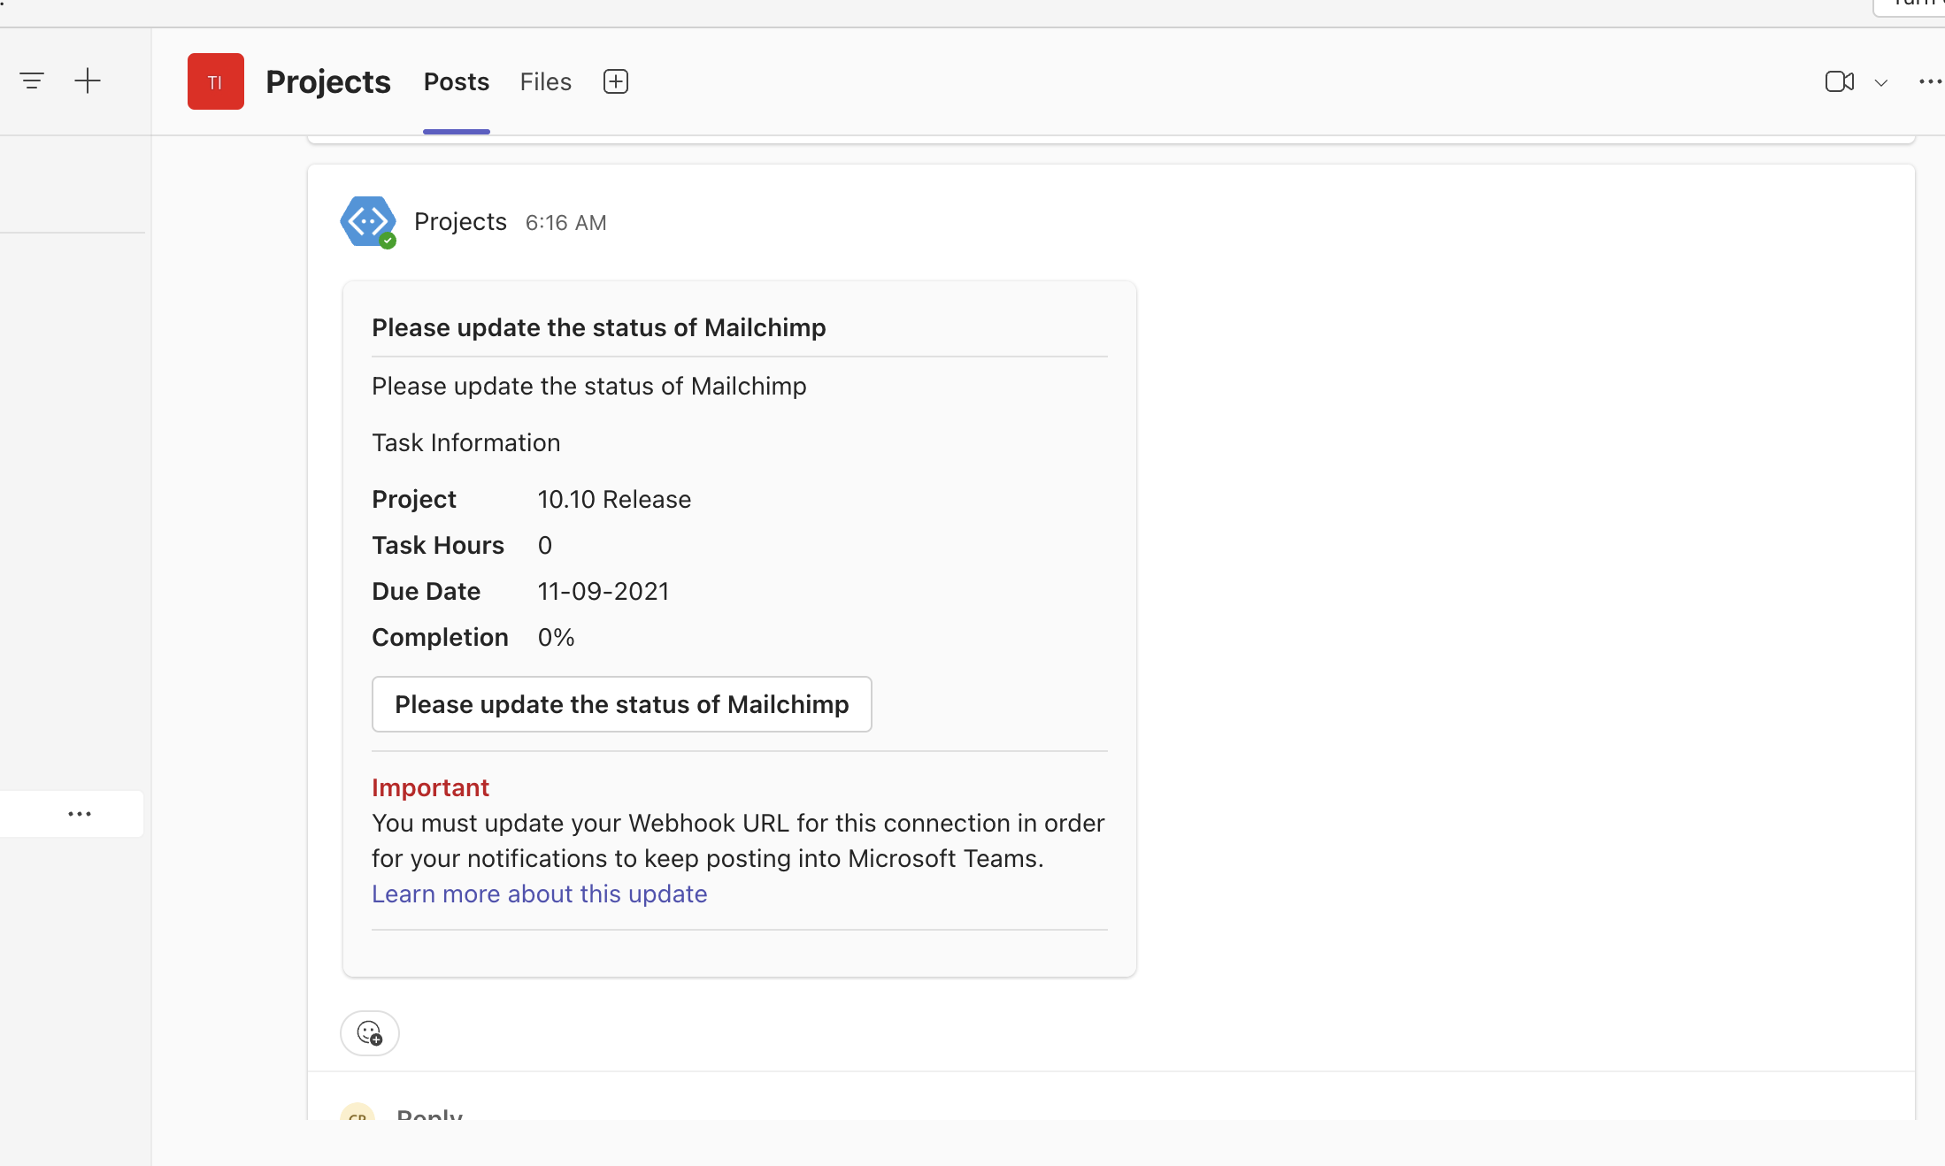Viewport: 1945px width, 1166px height.
Task: Click the Projects bot name in the post
Action: (x=460, y=221)
